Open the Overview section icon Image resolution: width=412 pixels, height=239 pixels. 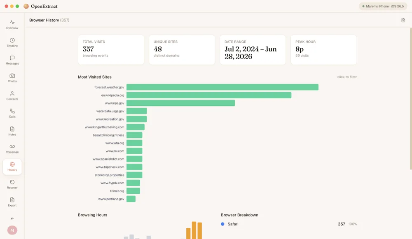12,23
